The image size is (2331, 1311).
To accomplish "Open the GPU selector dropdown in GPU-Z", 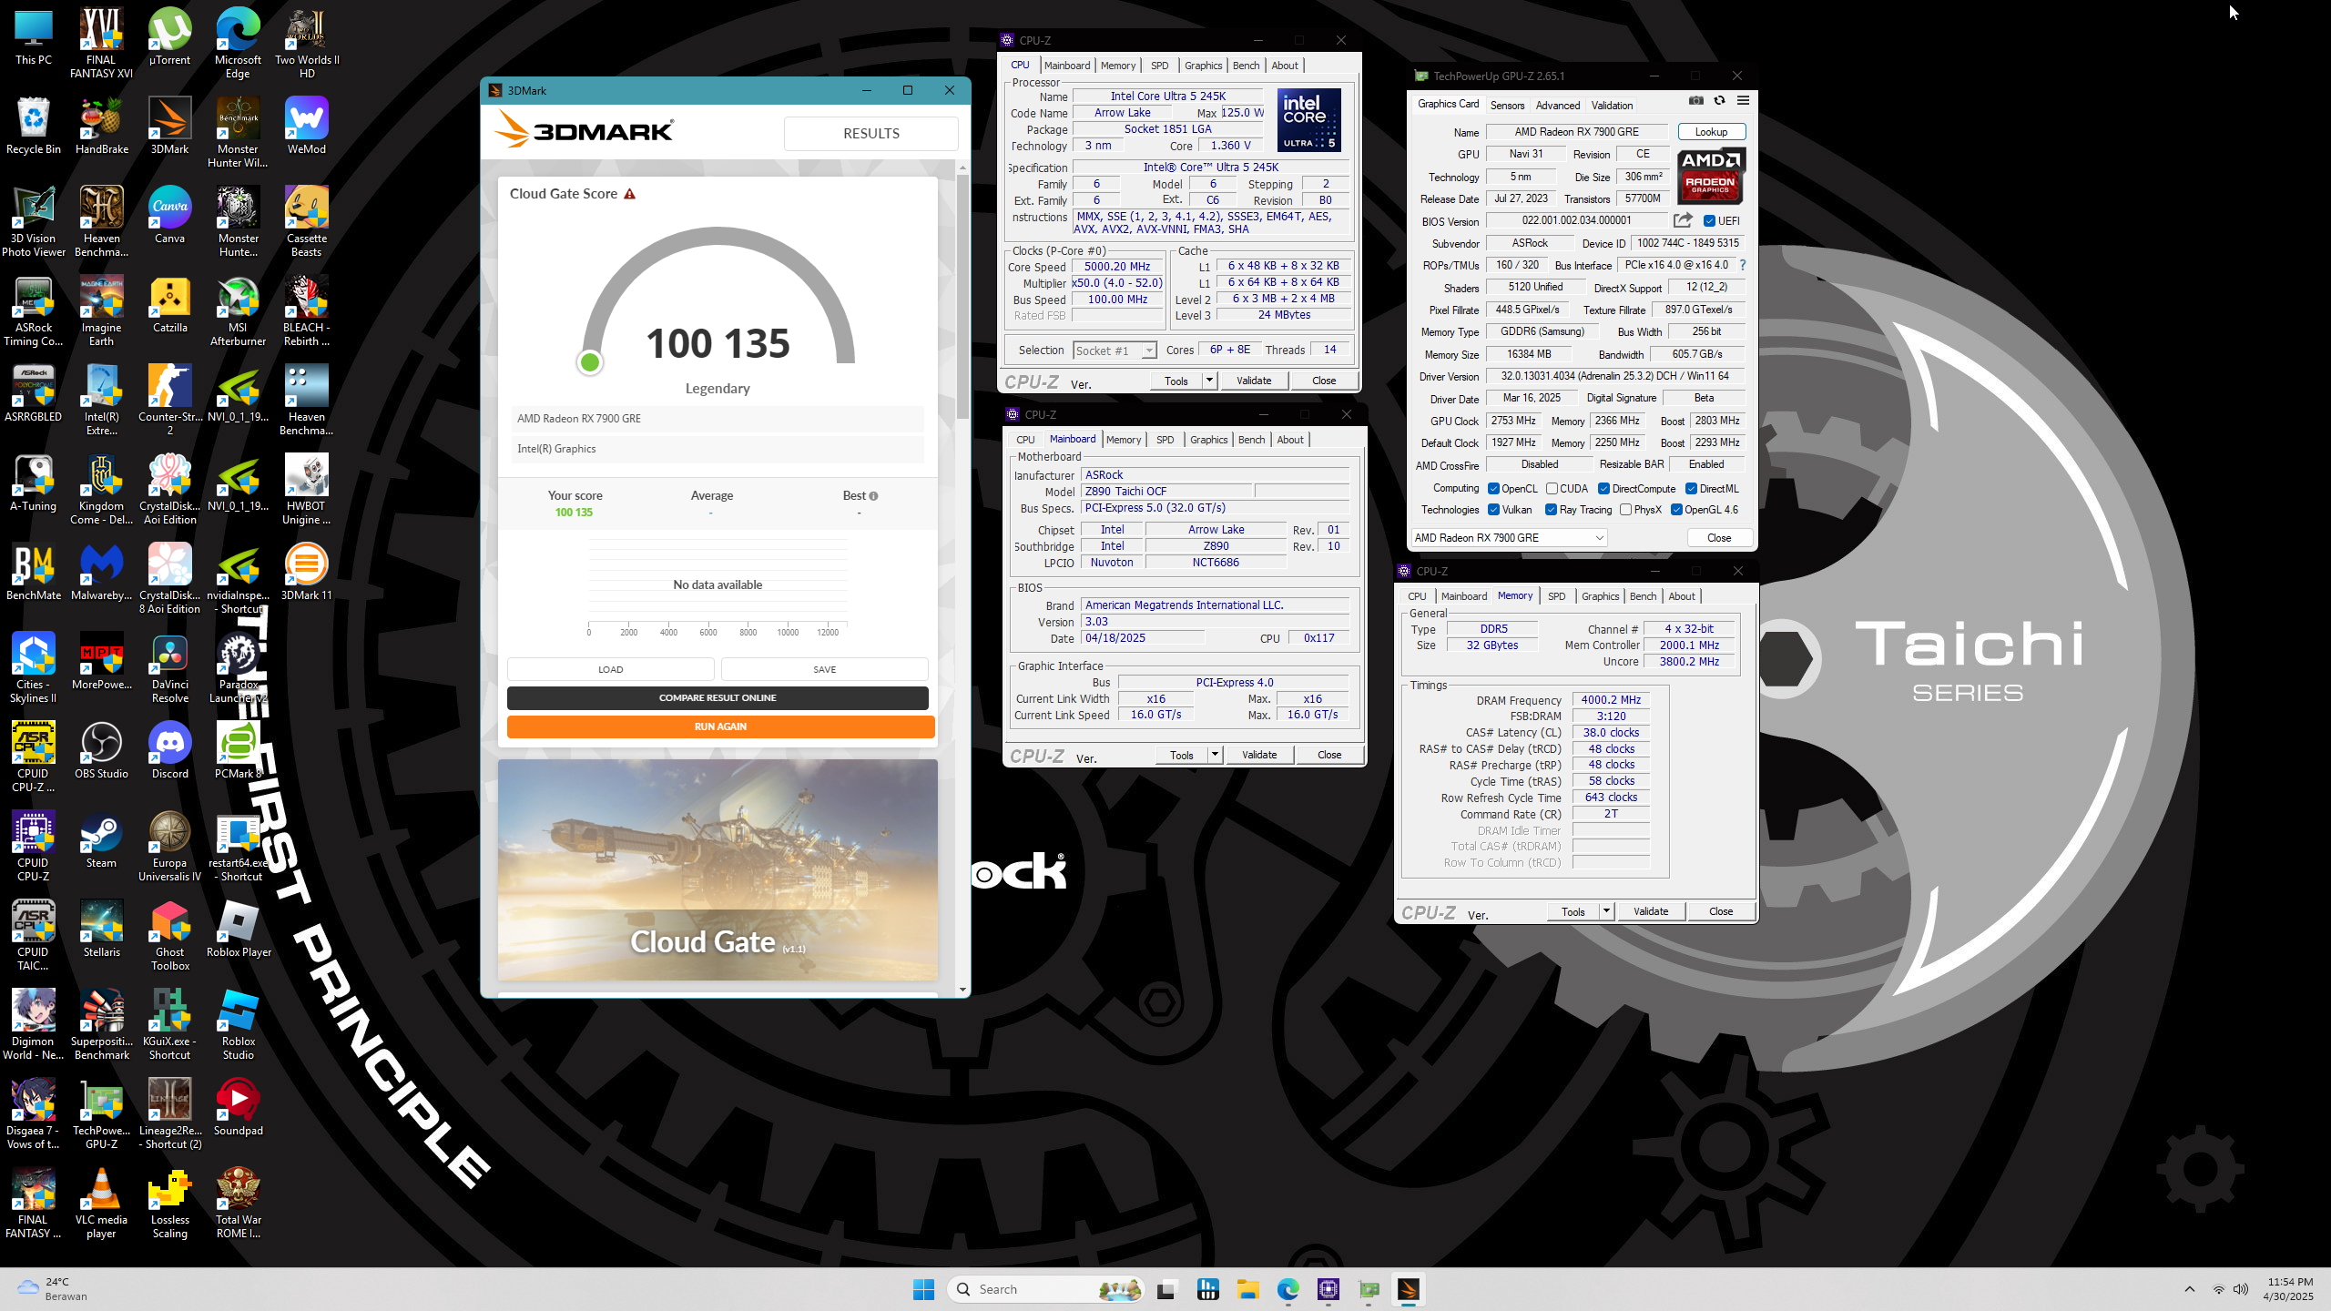I will (1509, 538).
